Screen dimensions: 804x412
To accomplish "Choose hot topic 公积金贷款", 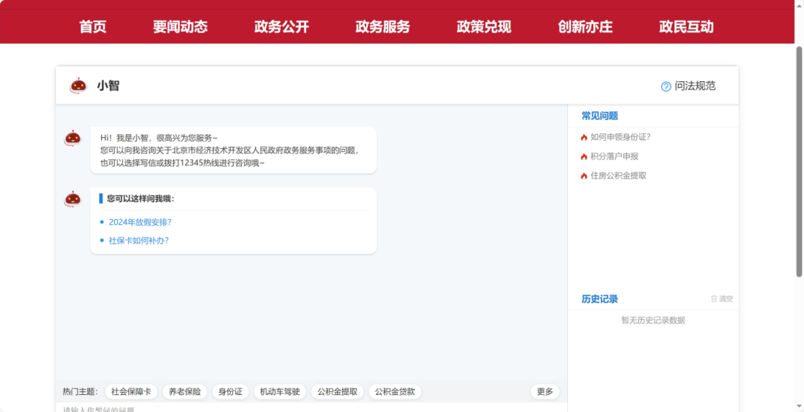I will click(395, 392).
